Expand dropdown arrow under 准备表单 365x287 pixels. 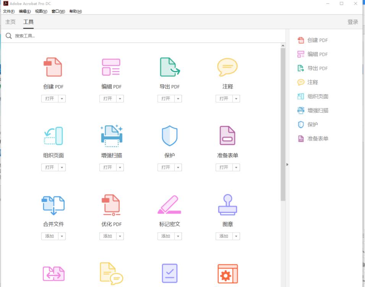236,167
